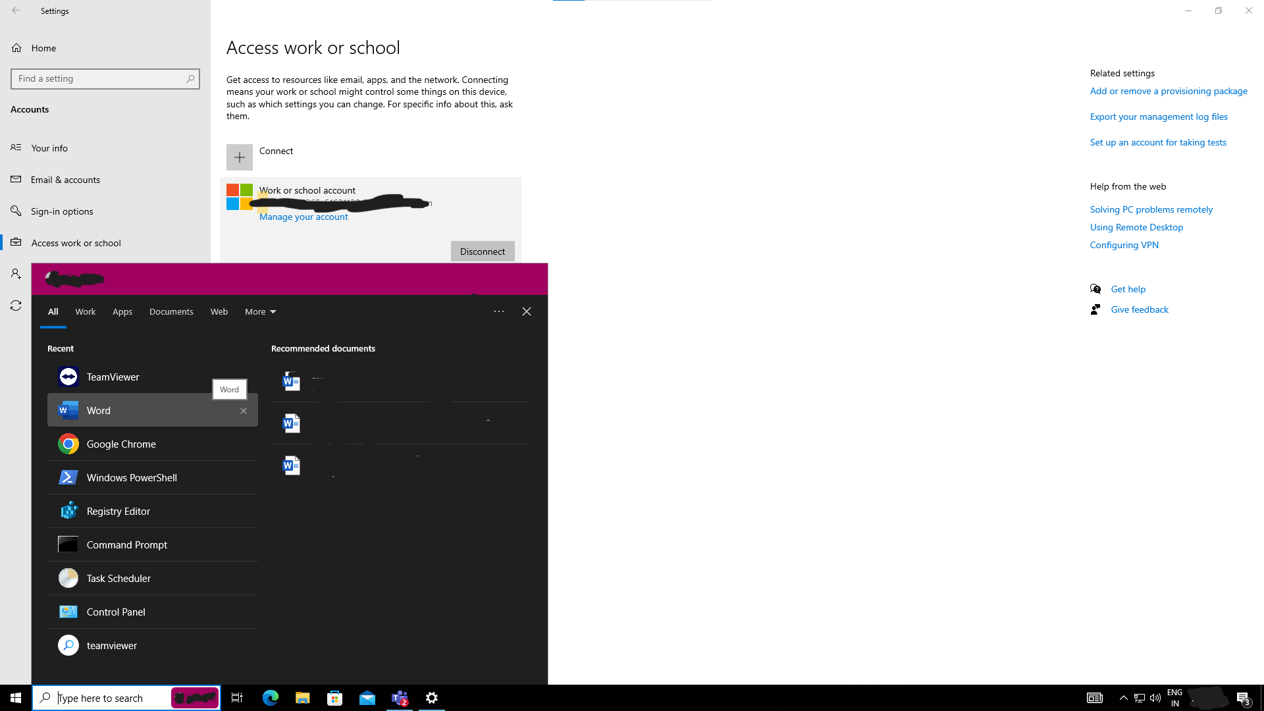
Task: Open Microsoft Store from taskbar
Action: [335, 698]
